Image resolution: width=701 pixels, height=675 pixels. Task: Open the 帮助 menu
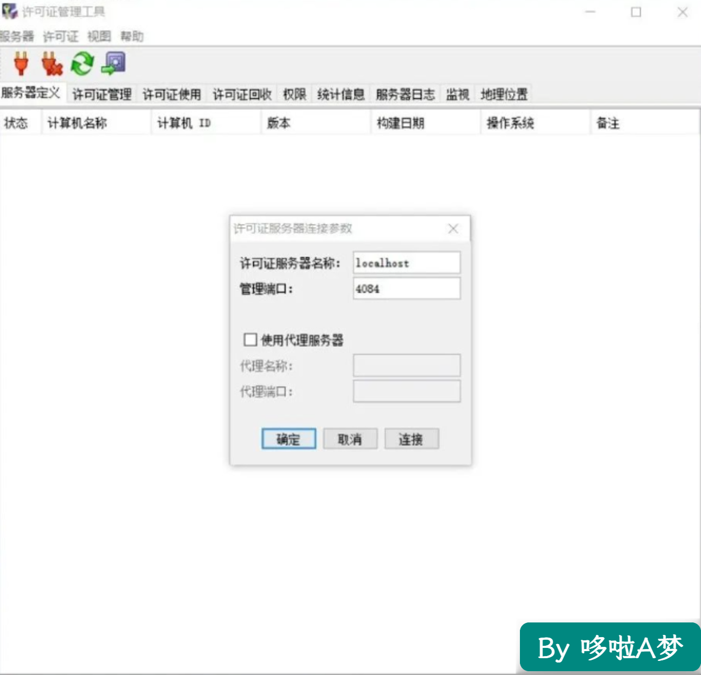tap(132, 36)
